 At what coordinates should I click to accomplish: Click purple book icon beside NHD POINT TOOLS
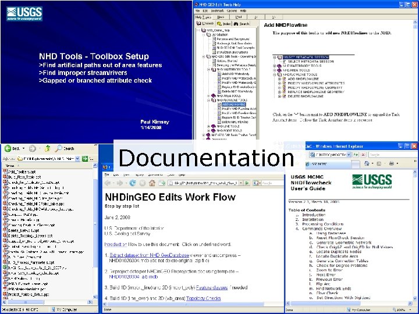click(213, 131)
